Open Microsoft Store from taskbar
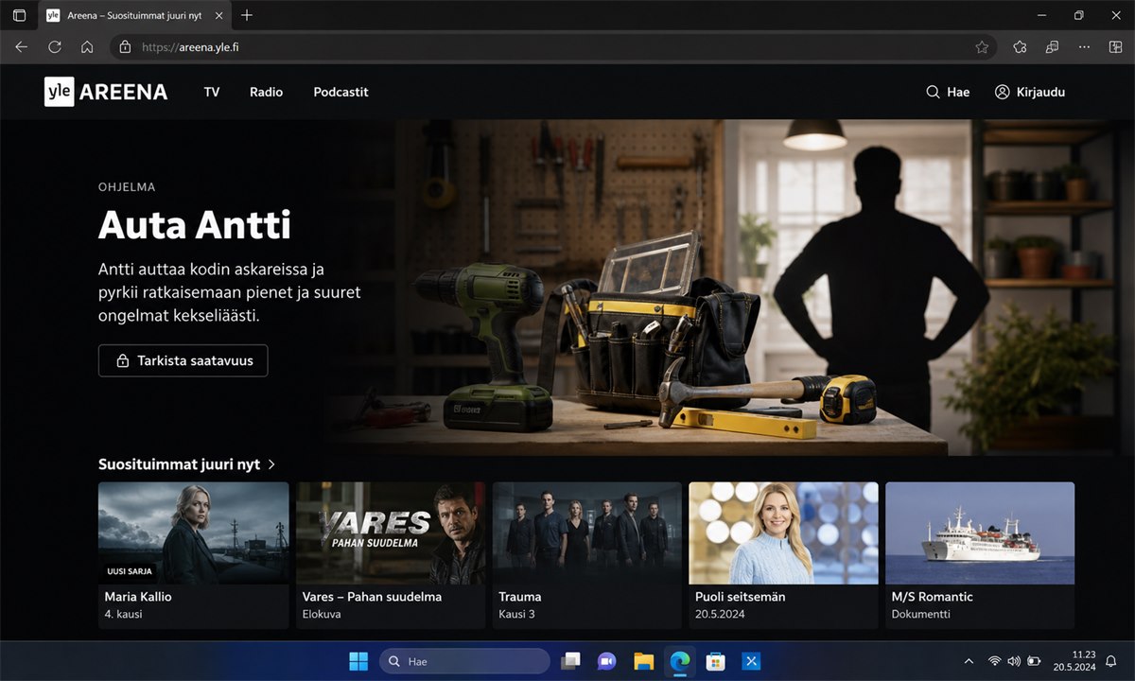The width and height of the screenshot is (1135, 681). tap(716, 661)
